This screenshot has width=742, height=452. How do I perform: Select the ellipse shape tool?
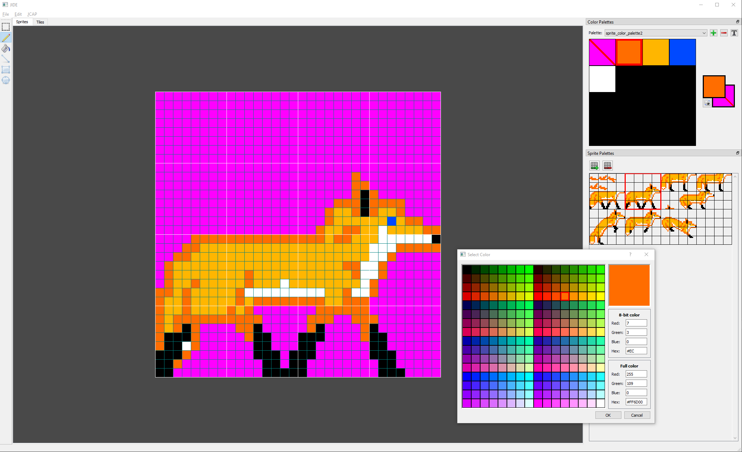6,80
